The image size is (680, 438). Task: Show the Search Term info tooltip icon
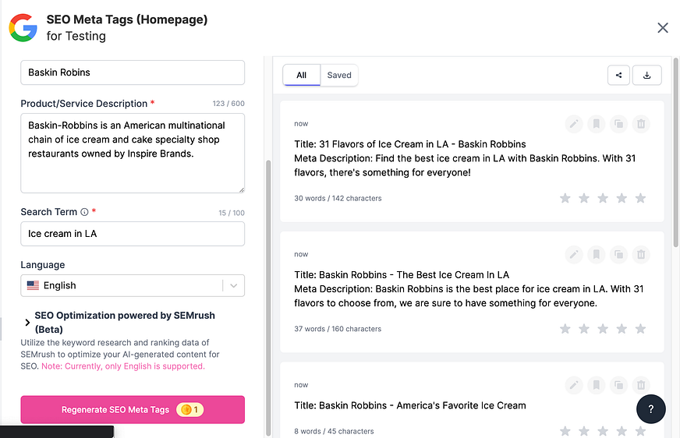tap(84, 212)
